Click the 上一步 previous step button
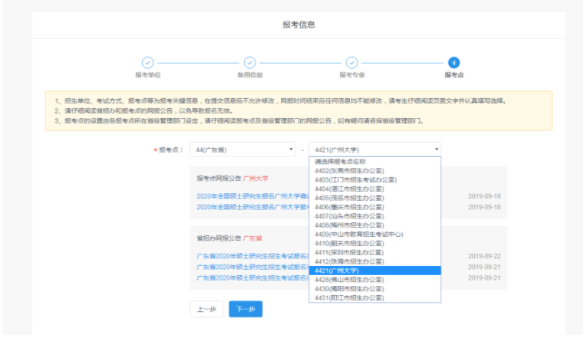Screen dimensions: 587x338 206,309
